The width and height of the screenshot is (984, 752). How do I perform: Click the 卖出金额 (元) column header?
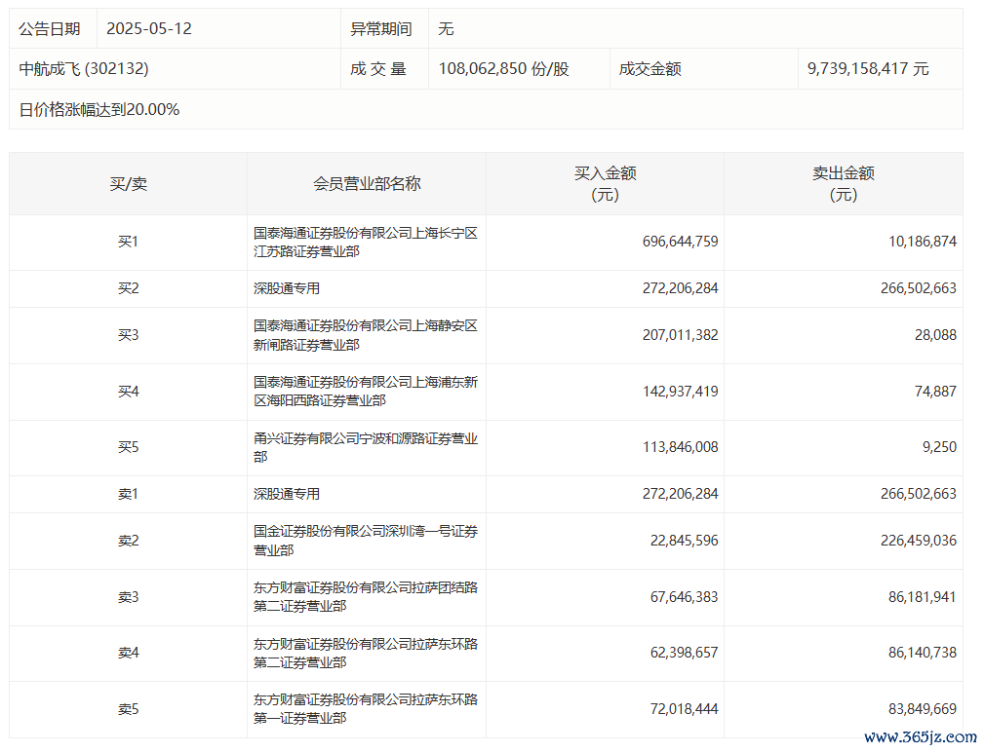tap(844, 183)
